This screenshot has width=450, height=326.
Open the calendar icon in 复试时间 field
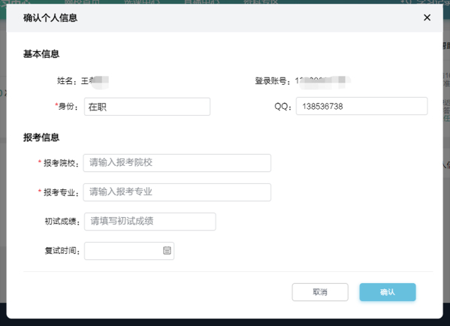(x=167, y=250)
